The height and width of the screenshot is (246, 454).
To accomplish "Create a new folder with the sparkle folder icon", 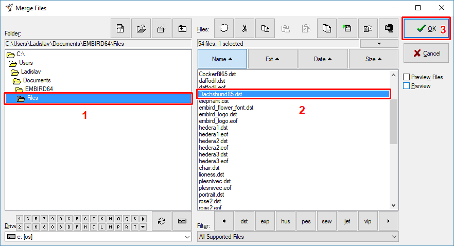I will 161,29.
